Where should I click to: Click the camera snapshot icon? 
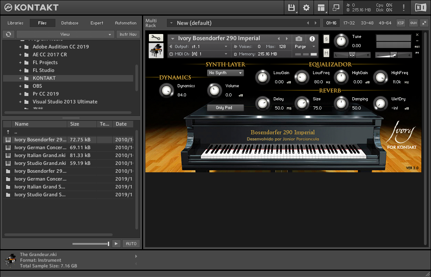pos(299,38)
